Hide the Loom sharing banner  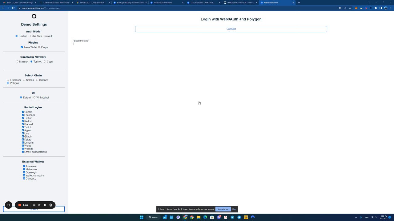pos(234,209)
